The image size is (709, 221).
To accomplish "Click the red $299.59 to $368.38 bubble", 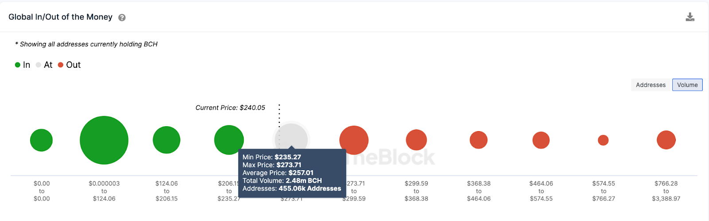I will click(x=417, y=140).
